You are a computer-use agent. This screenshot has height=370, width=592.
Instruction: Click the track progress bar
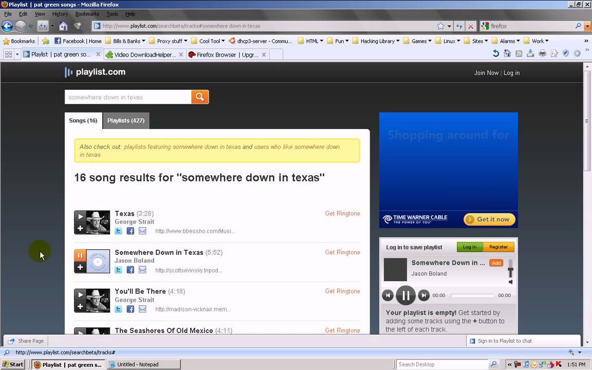tap(473, 295)
